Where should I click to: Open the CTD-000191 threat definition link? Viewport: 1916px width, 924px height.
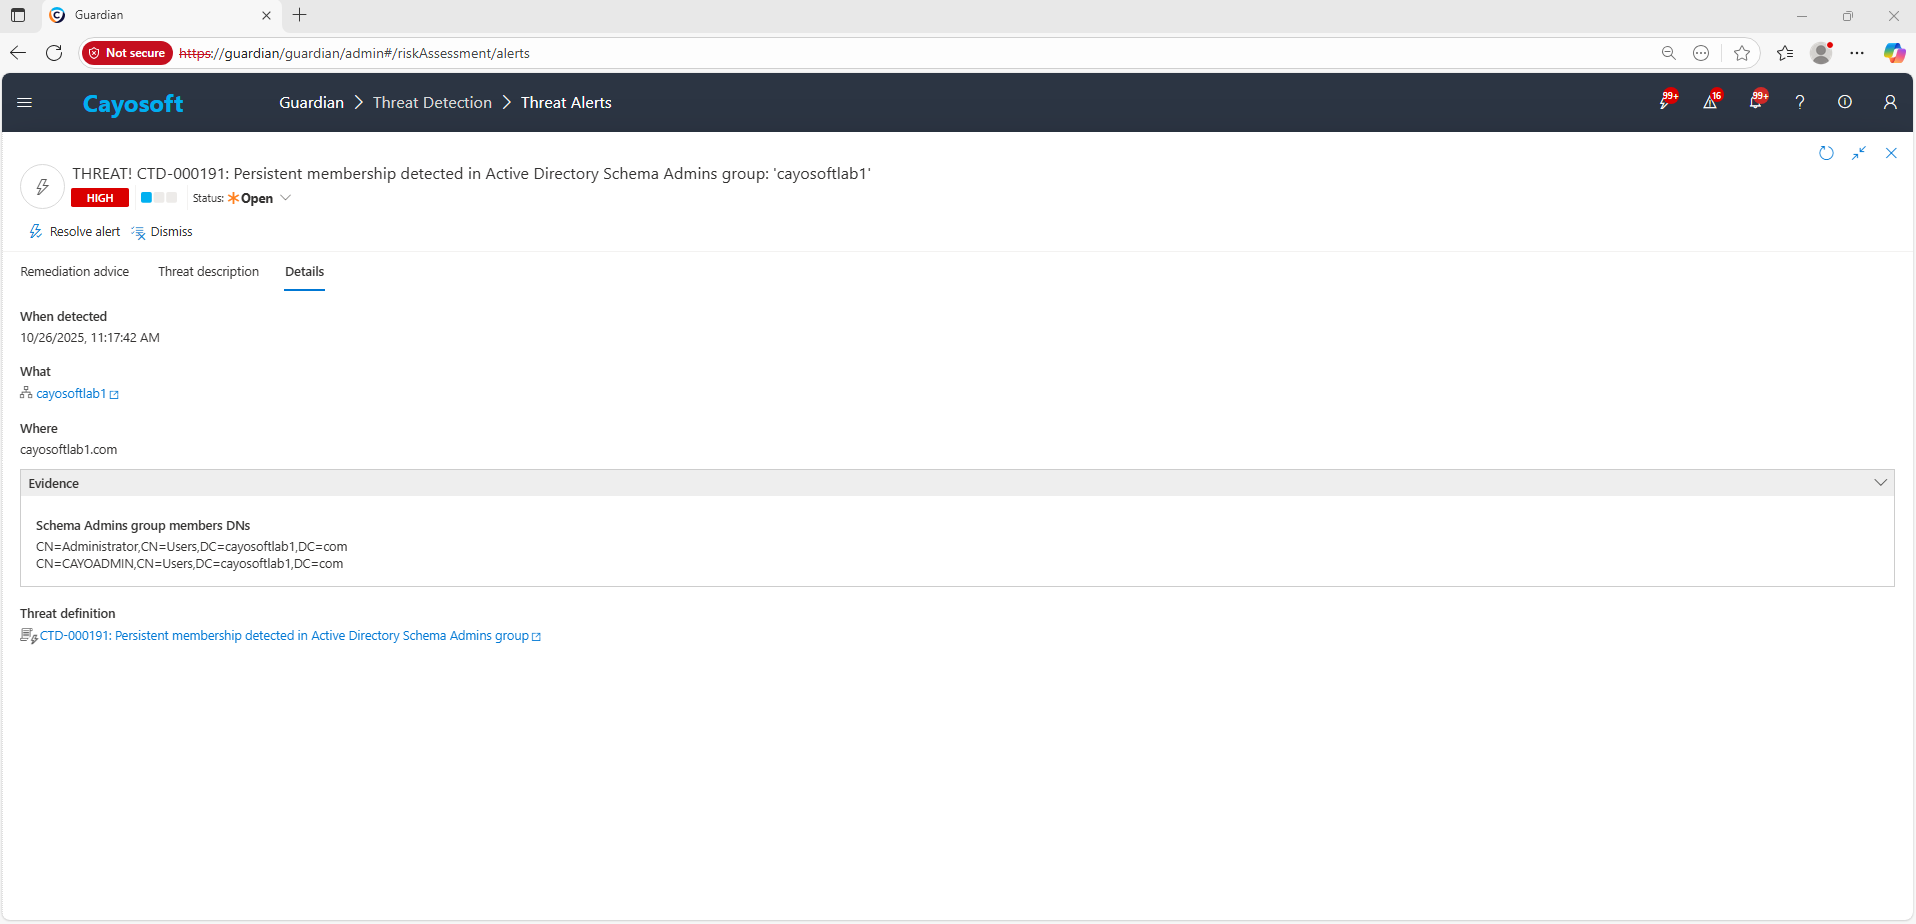click(x=284, y=636)
